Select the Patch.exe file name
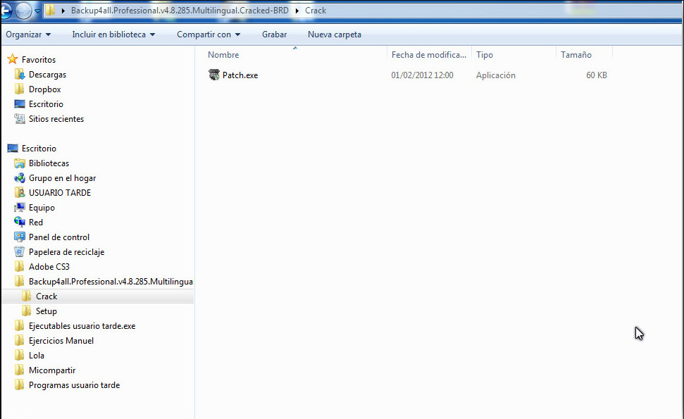The width and height of the screenshot is (684, 419). coord(240,75)
